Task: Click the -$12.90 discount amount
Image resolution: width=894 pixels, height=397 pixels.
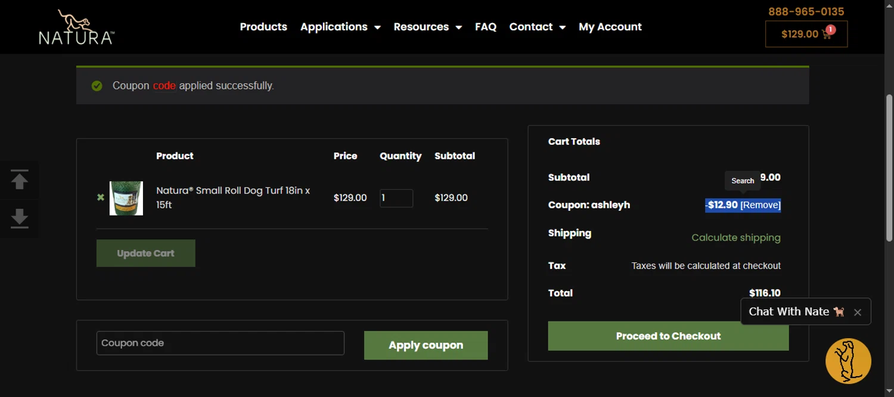Action: tap(722, 205)
